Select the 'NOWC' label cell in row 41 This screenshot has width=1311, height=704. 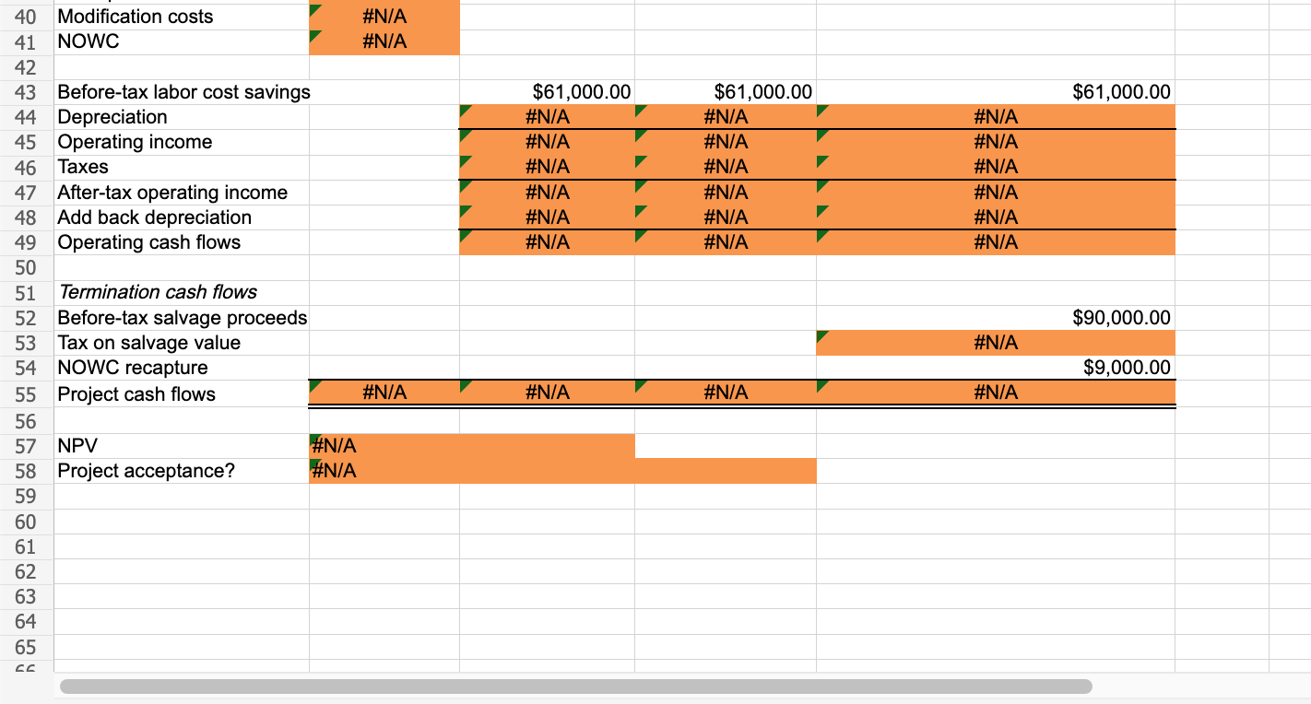click(182, 41)
